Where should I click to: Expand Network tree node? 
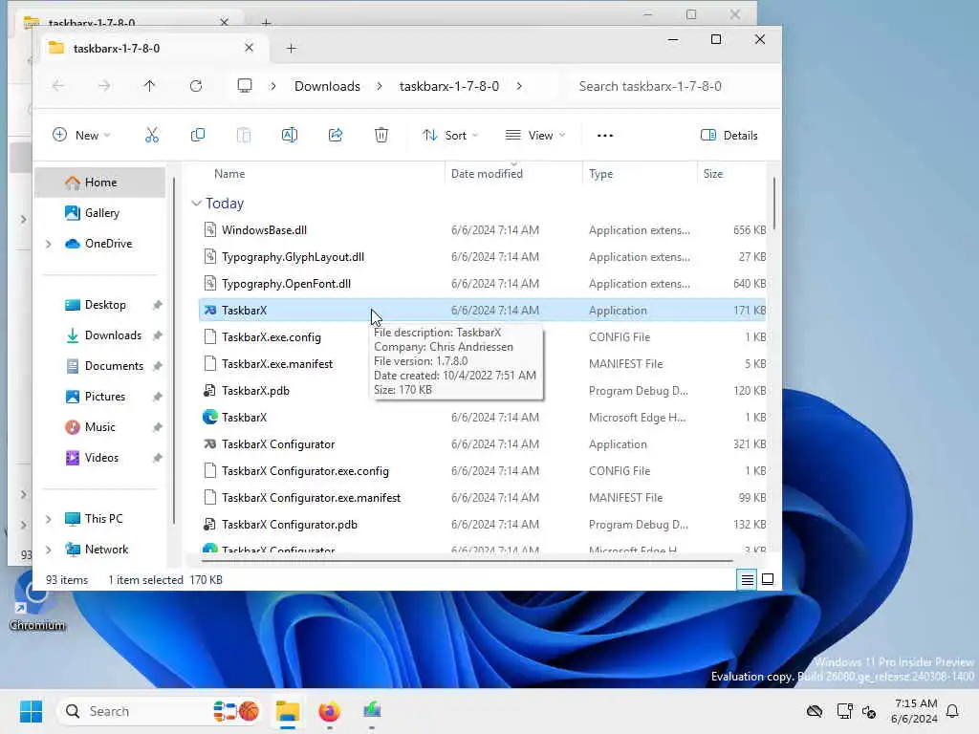(x=48, y=550)
